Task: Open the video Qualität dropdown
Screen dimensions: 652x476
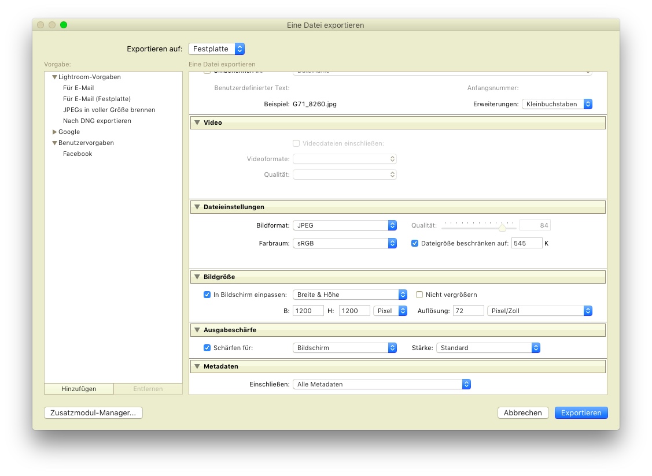Action: point(345,175)
